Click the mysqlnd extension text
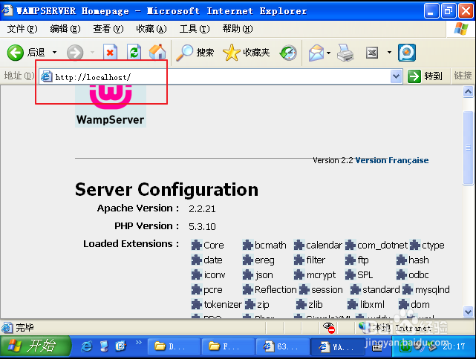476x359 pixels. [432, 290]
